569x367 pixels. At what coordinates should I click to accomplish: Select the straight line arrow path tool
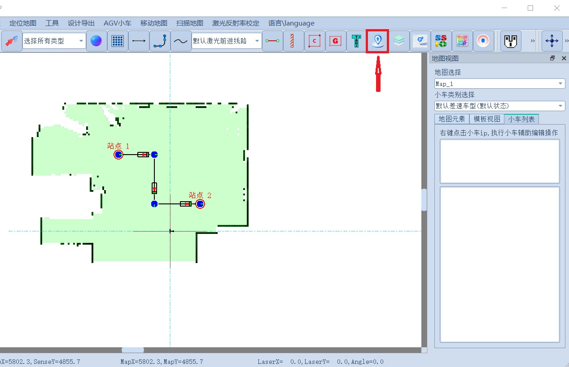[139, 41]
